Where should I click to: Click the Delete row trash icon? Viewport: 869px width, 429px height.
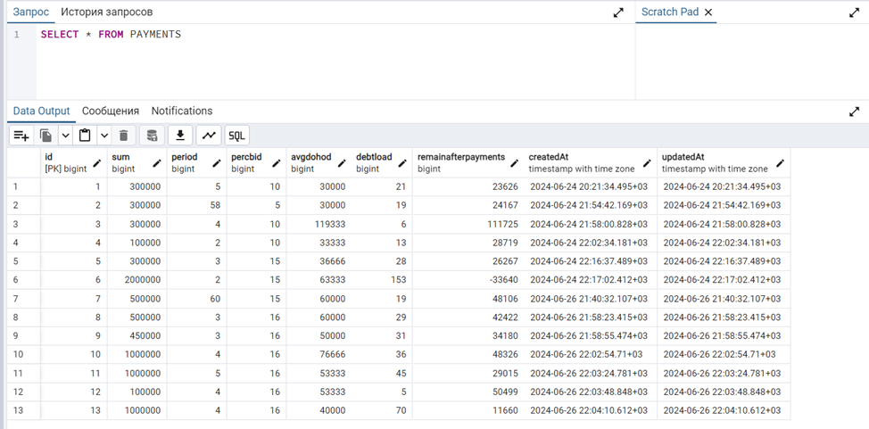coord(124,136)
